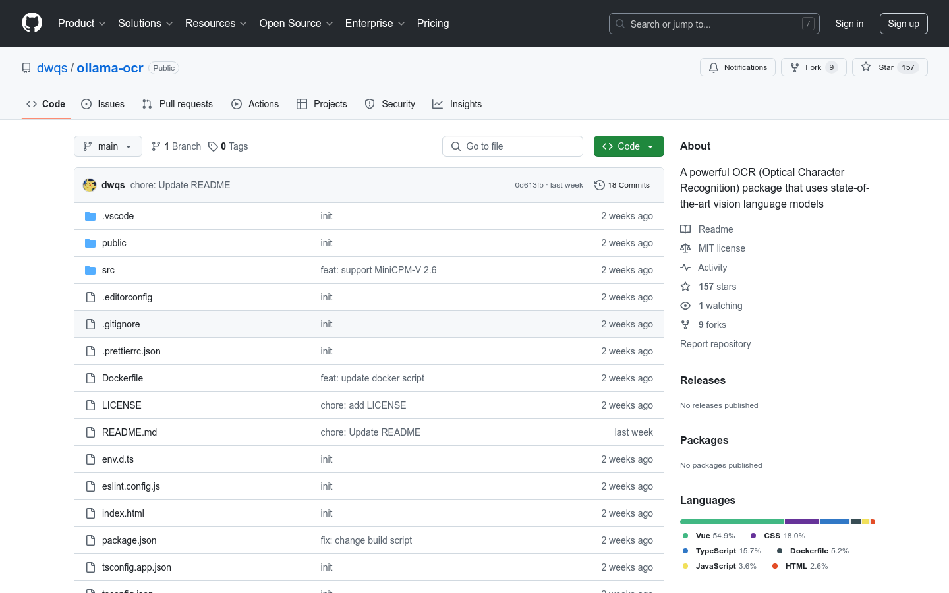Open the tsconfig.app.json file
The width and height of the screenshot is (949, 593).
(x=136, y=567)
